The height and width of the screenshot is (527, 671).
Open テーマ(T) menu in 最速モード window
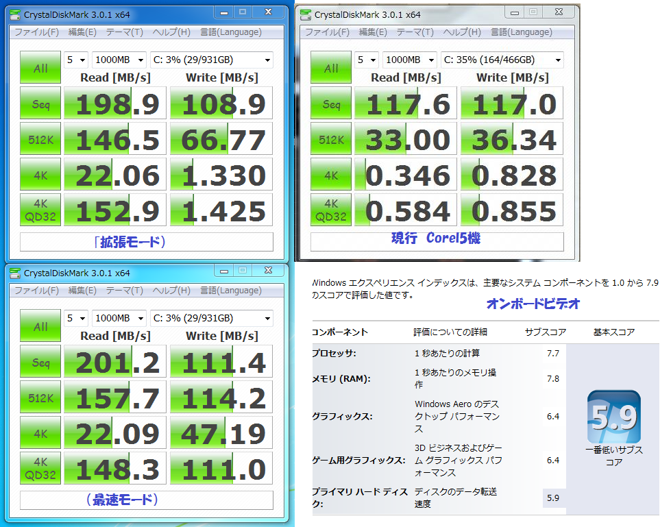124,291
